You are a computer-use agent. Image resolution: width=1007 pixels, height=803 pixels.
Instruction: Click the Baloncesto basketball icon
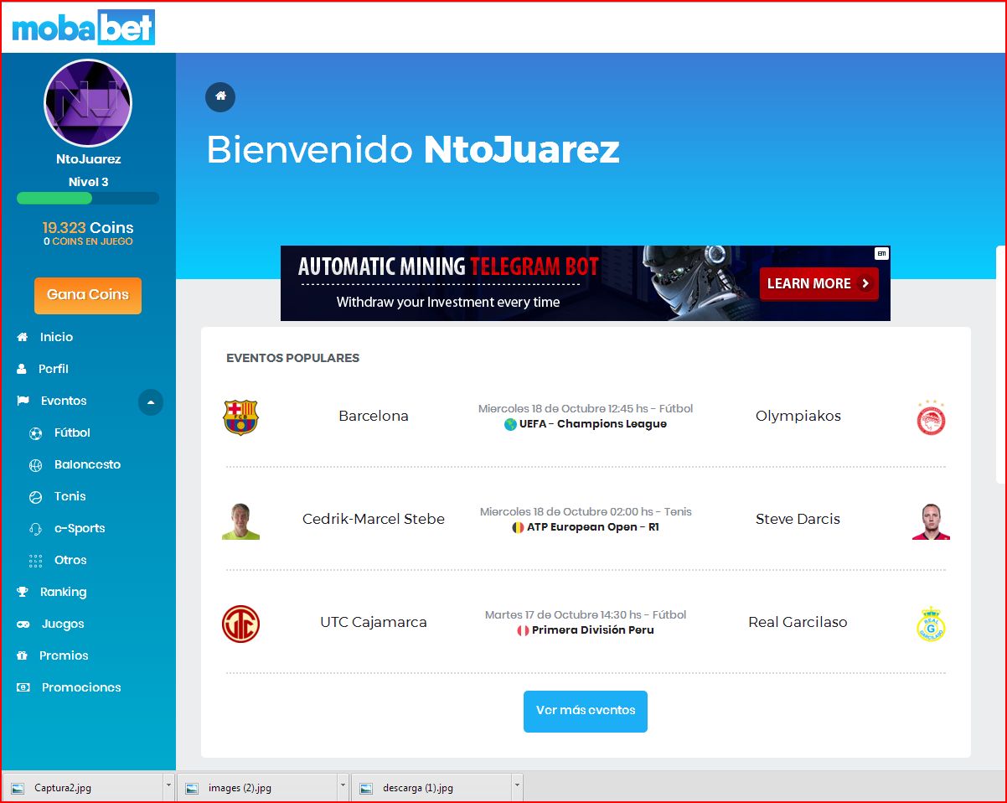coord(35,465)
